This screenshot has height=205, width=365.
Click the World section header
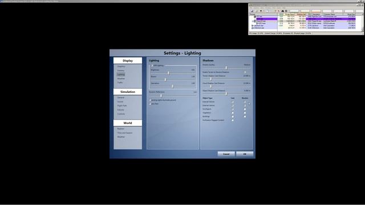click(x=128, y=123)
